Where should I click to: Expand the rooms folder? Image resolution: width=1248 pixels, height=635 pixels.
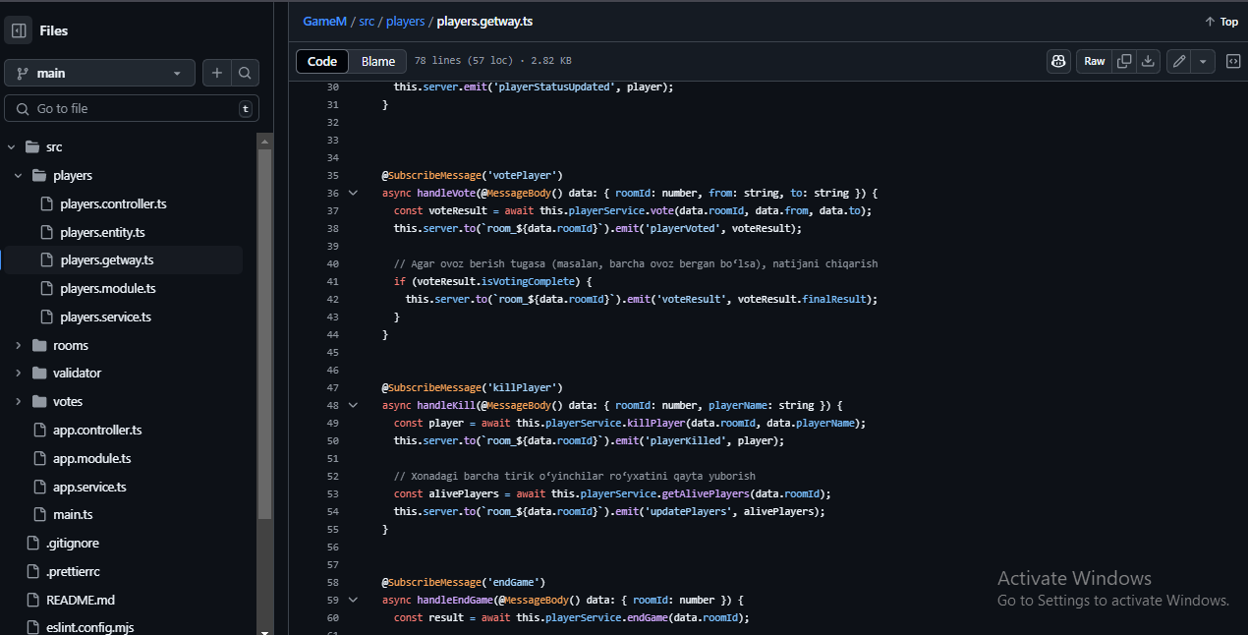point(18,345)
